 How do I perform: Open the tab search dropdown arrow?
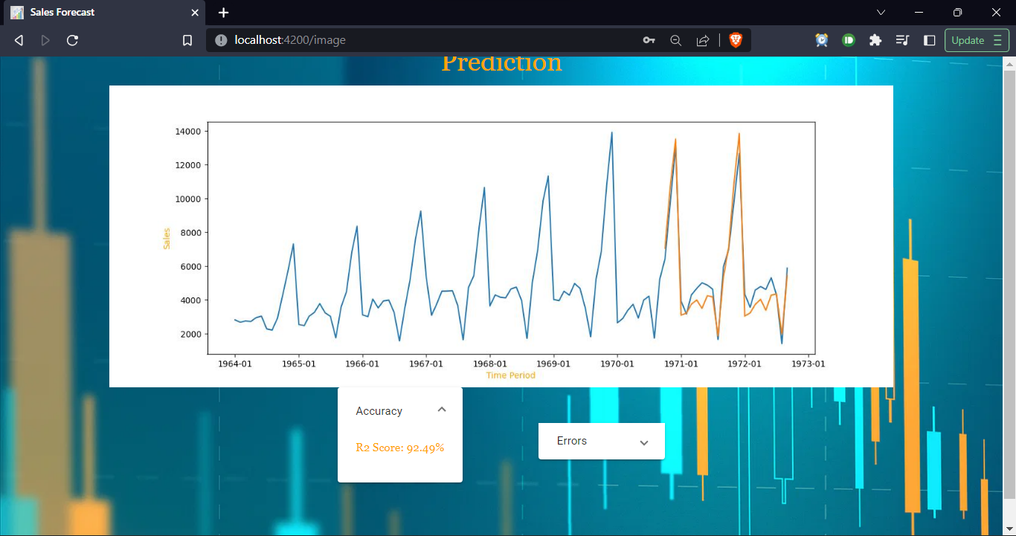[x=881, y=13]
